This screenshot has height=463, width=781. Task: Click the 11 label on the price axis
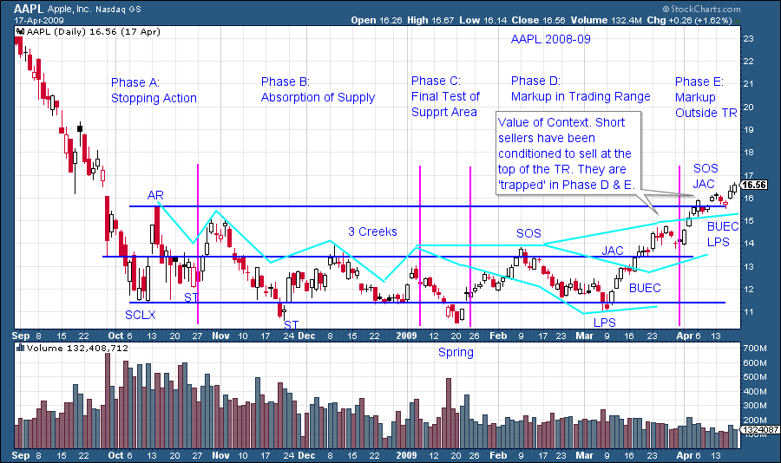(x=749, y=312)
